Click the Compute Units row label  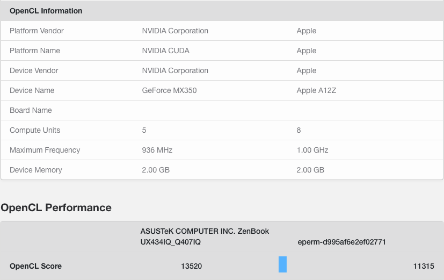click(35, 130)
